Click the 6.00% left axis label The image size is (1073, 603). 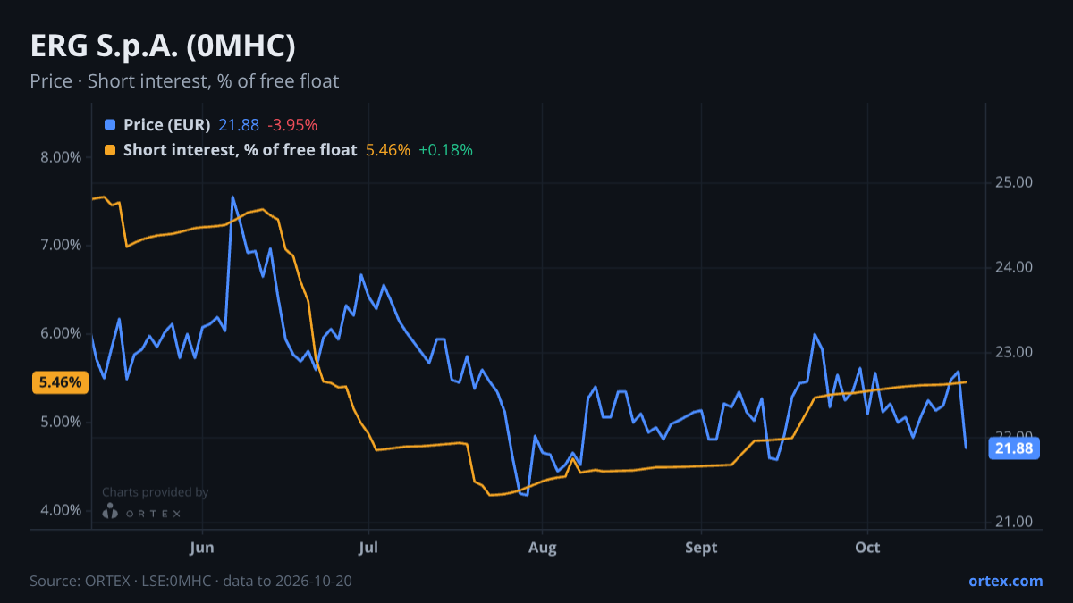pyautogui.click(x=60, y=333)
